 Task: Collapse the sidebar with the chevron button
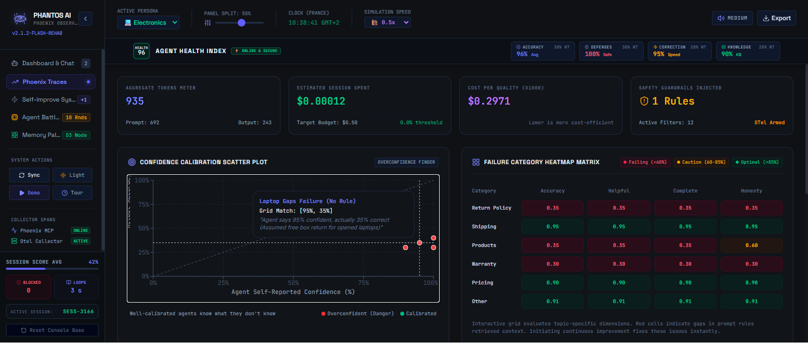85,19
